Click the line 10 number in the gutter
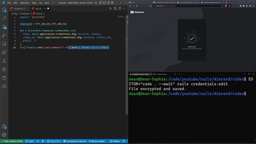 coord(14,48)
